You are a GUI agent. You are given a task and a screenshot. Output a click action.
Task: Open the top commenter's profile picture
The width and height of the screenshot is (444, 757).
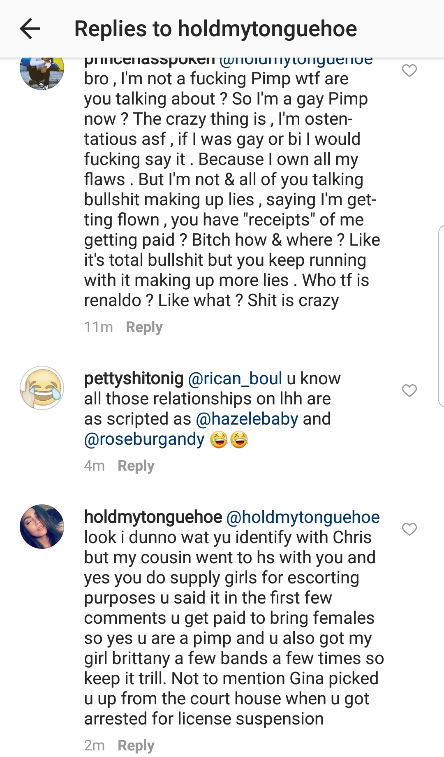pyautogui.click(x=42, y=71)
